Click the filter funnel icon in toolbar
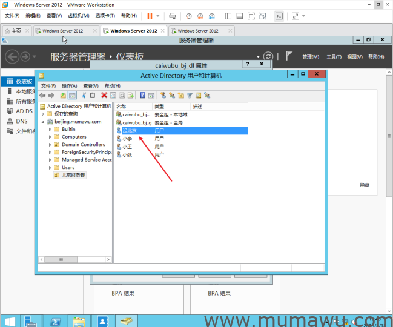 pyautogui.click(x=190, y=96)
